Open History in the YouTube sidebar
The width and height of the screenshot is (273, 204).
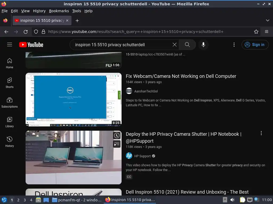tap(10, 142)
